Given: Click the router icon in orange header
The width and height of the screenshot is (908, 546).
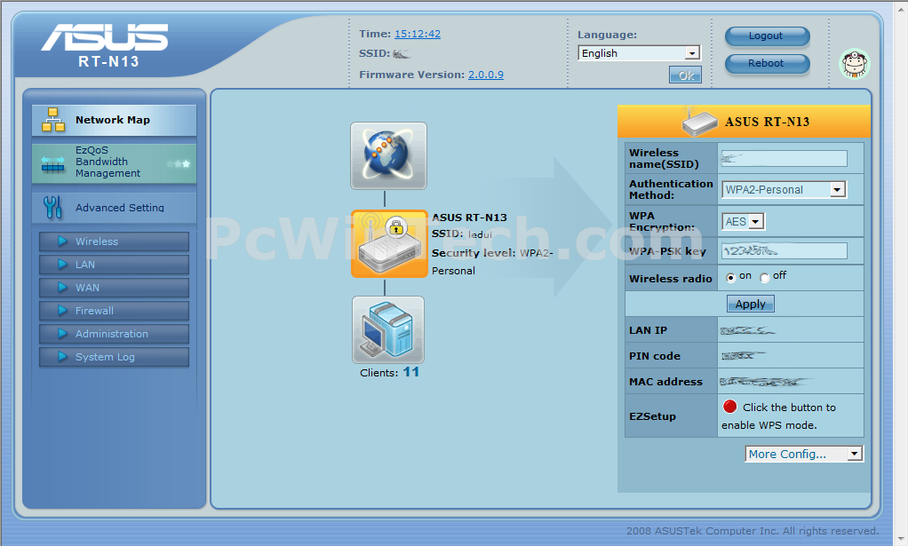Looking at the screenshot, I should (699, 122).
